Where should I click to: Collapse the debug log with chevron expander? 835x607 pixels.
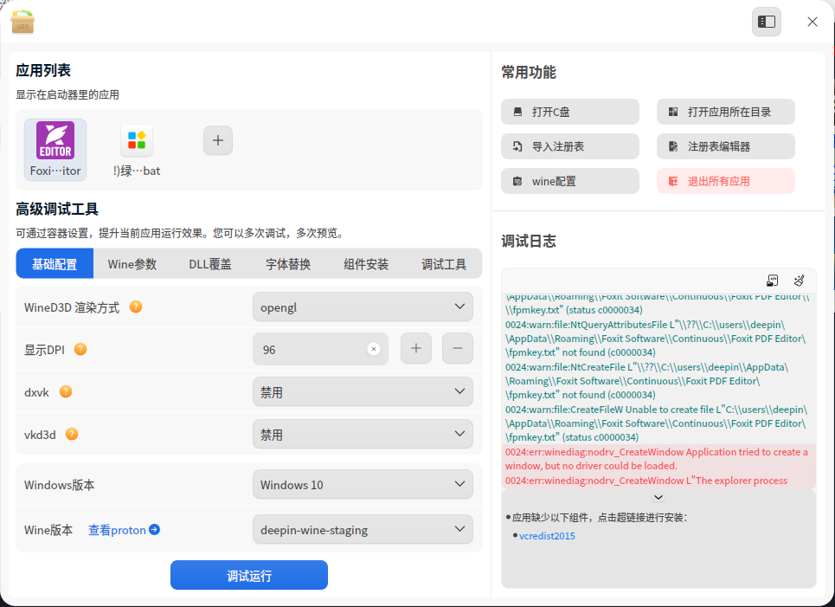658,497
